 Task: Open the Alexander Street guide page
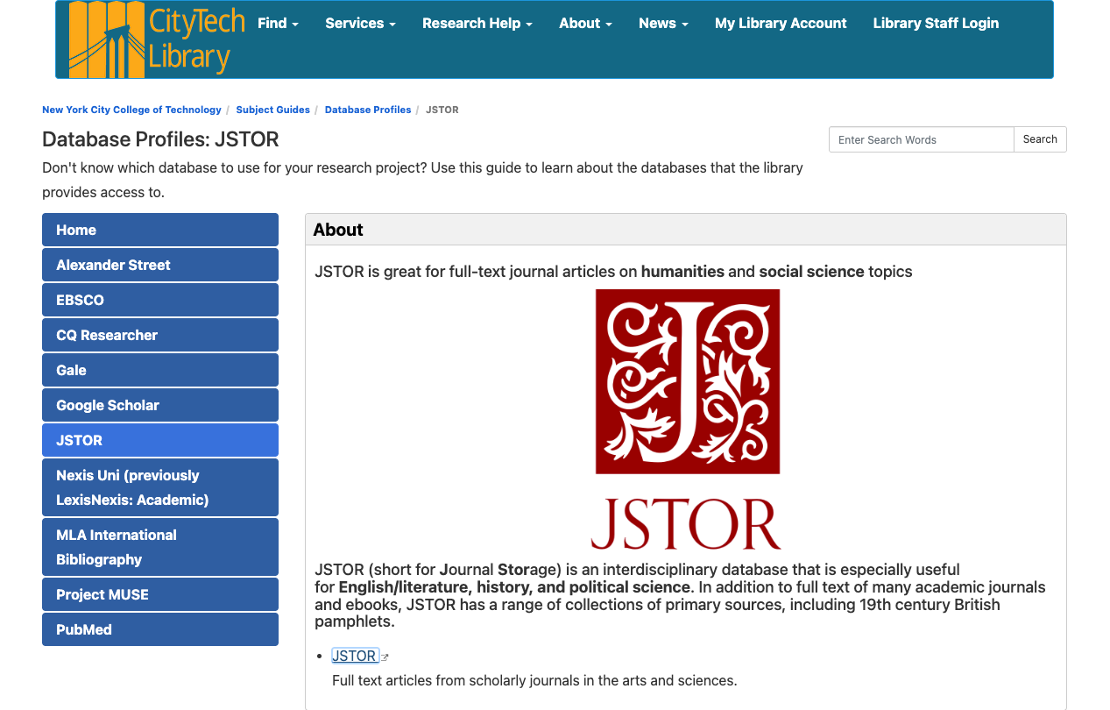coord(160,265)
